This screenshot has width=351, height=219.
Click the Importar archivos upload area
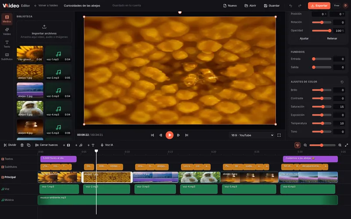click(x=44, y=32)
